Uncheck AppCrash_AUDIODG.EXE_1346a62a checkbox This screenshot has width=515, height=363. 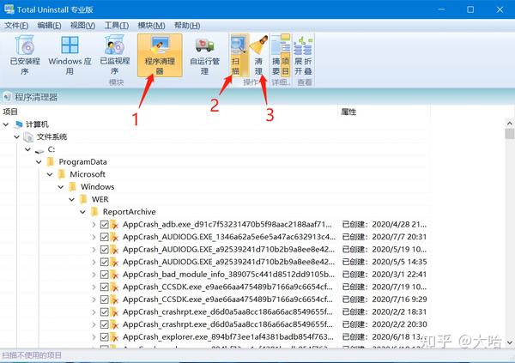click(105, 237)
